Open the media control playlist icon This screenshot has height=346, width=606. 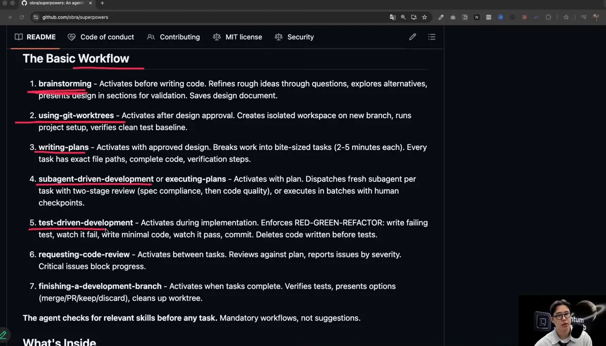[584, 17]
